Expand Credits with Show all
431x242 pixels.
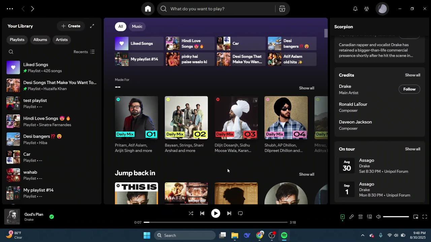tap(412, 75)
